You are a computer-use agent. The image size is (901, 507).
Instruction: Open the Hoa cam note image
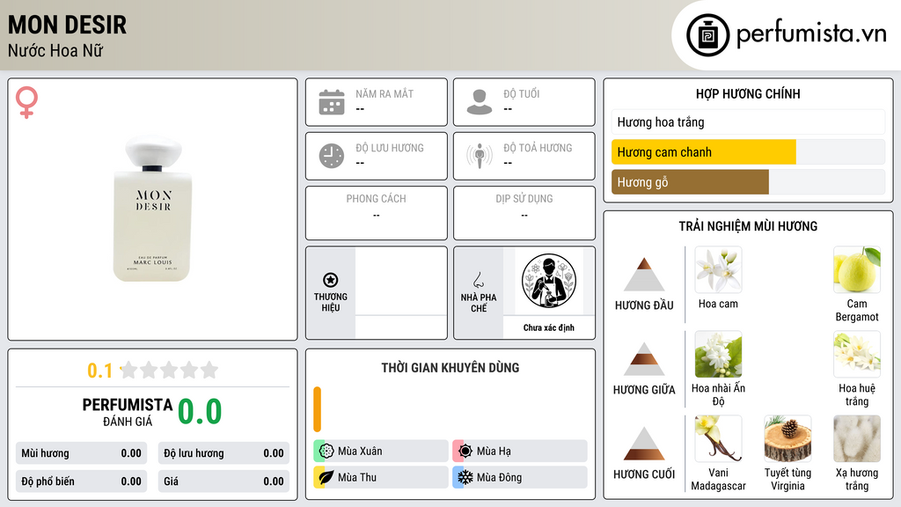click(x=718, y=269)
